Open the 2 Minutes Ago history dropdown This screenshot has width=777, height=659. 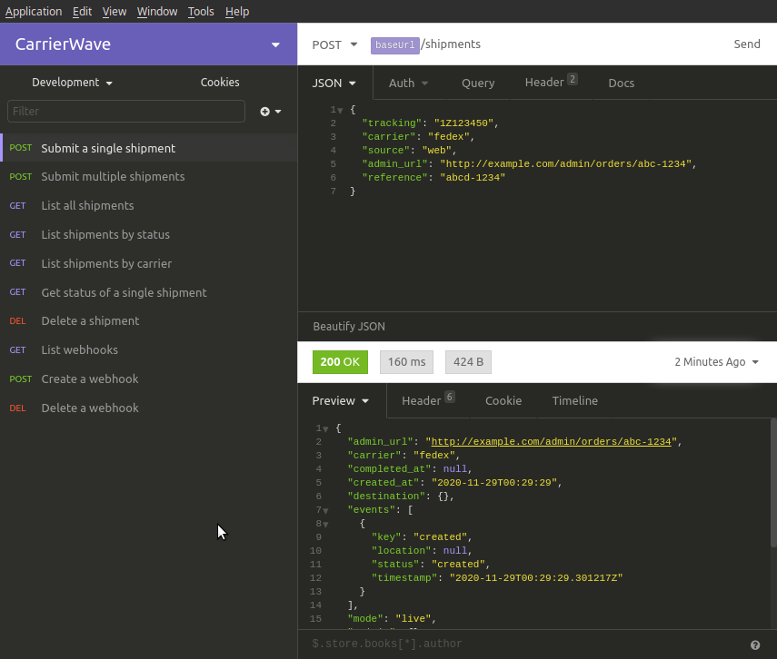[x=716, y=362]
